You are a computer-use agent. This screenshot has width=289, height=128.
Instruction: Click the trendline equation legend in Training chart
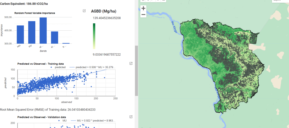(95, 68)
